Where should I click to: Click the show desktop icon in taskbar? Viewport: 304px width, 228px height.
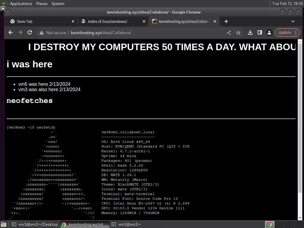pos(4,224)
